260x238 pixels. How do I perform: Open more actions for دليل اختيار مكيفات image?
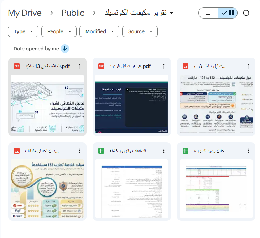click(x=79, y=151)
